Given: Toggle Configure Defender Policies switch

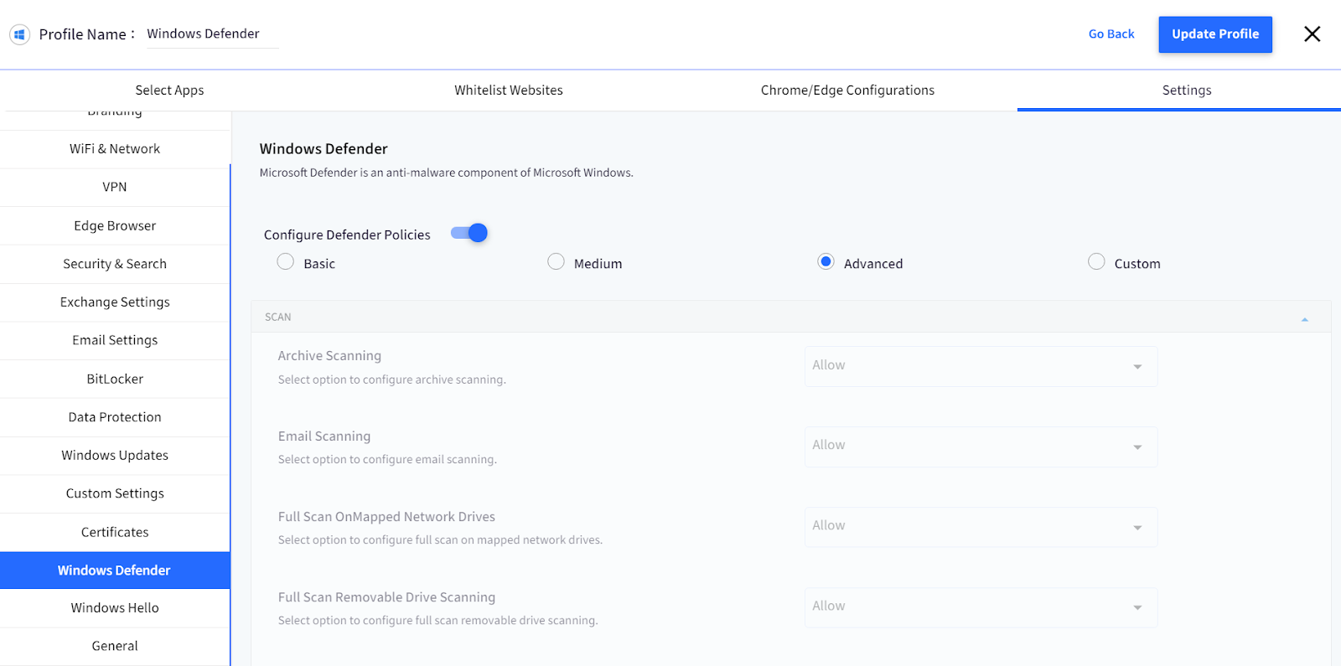Looking at the screenshot, I should click(x=469, y=233).
